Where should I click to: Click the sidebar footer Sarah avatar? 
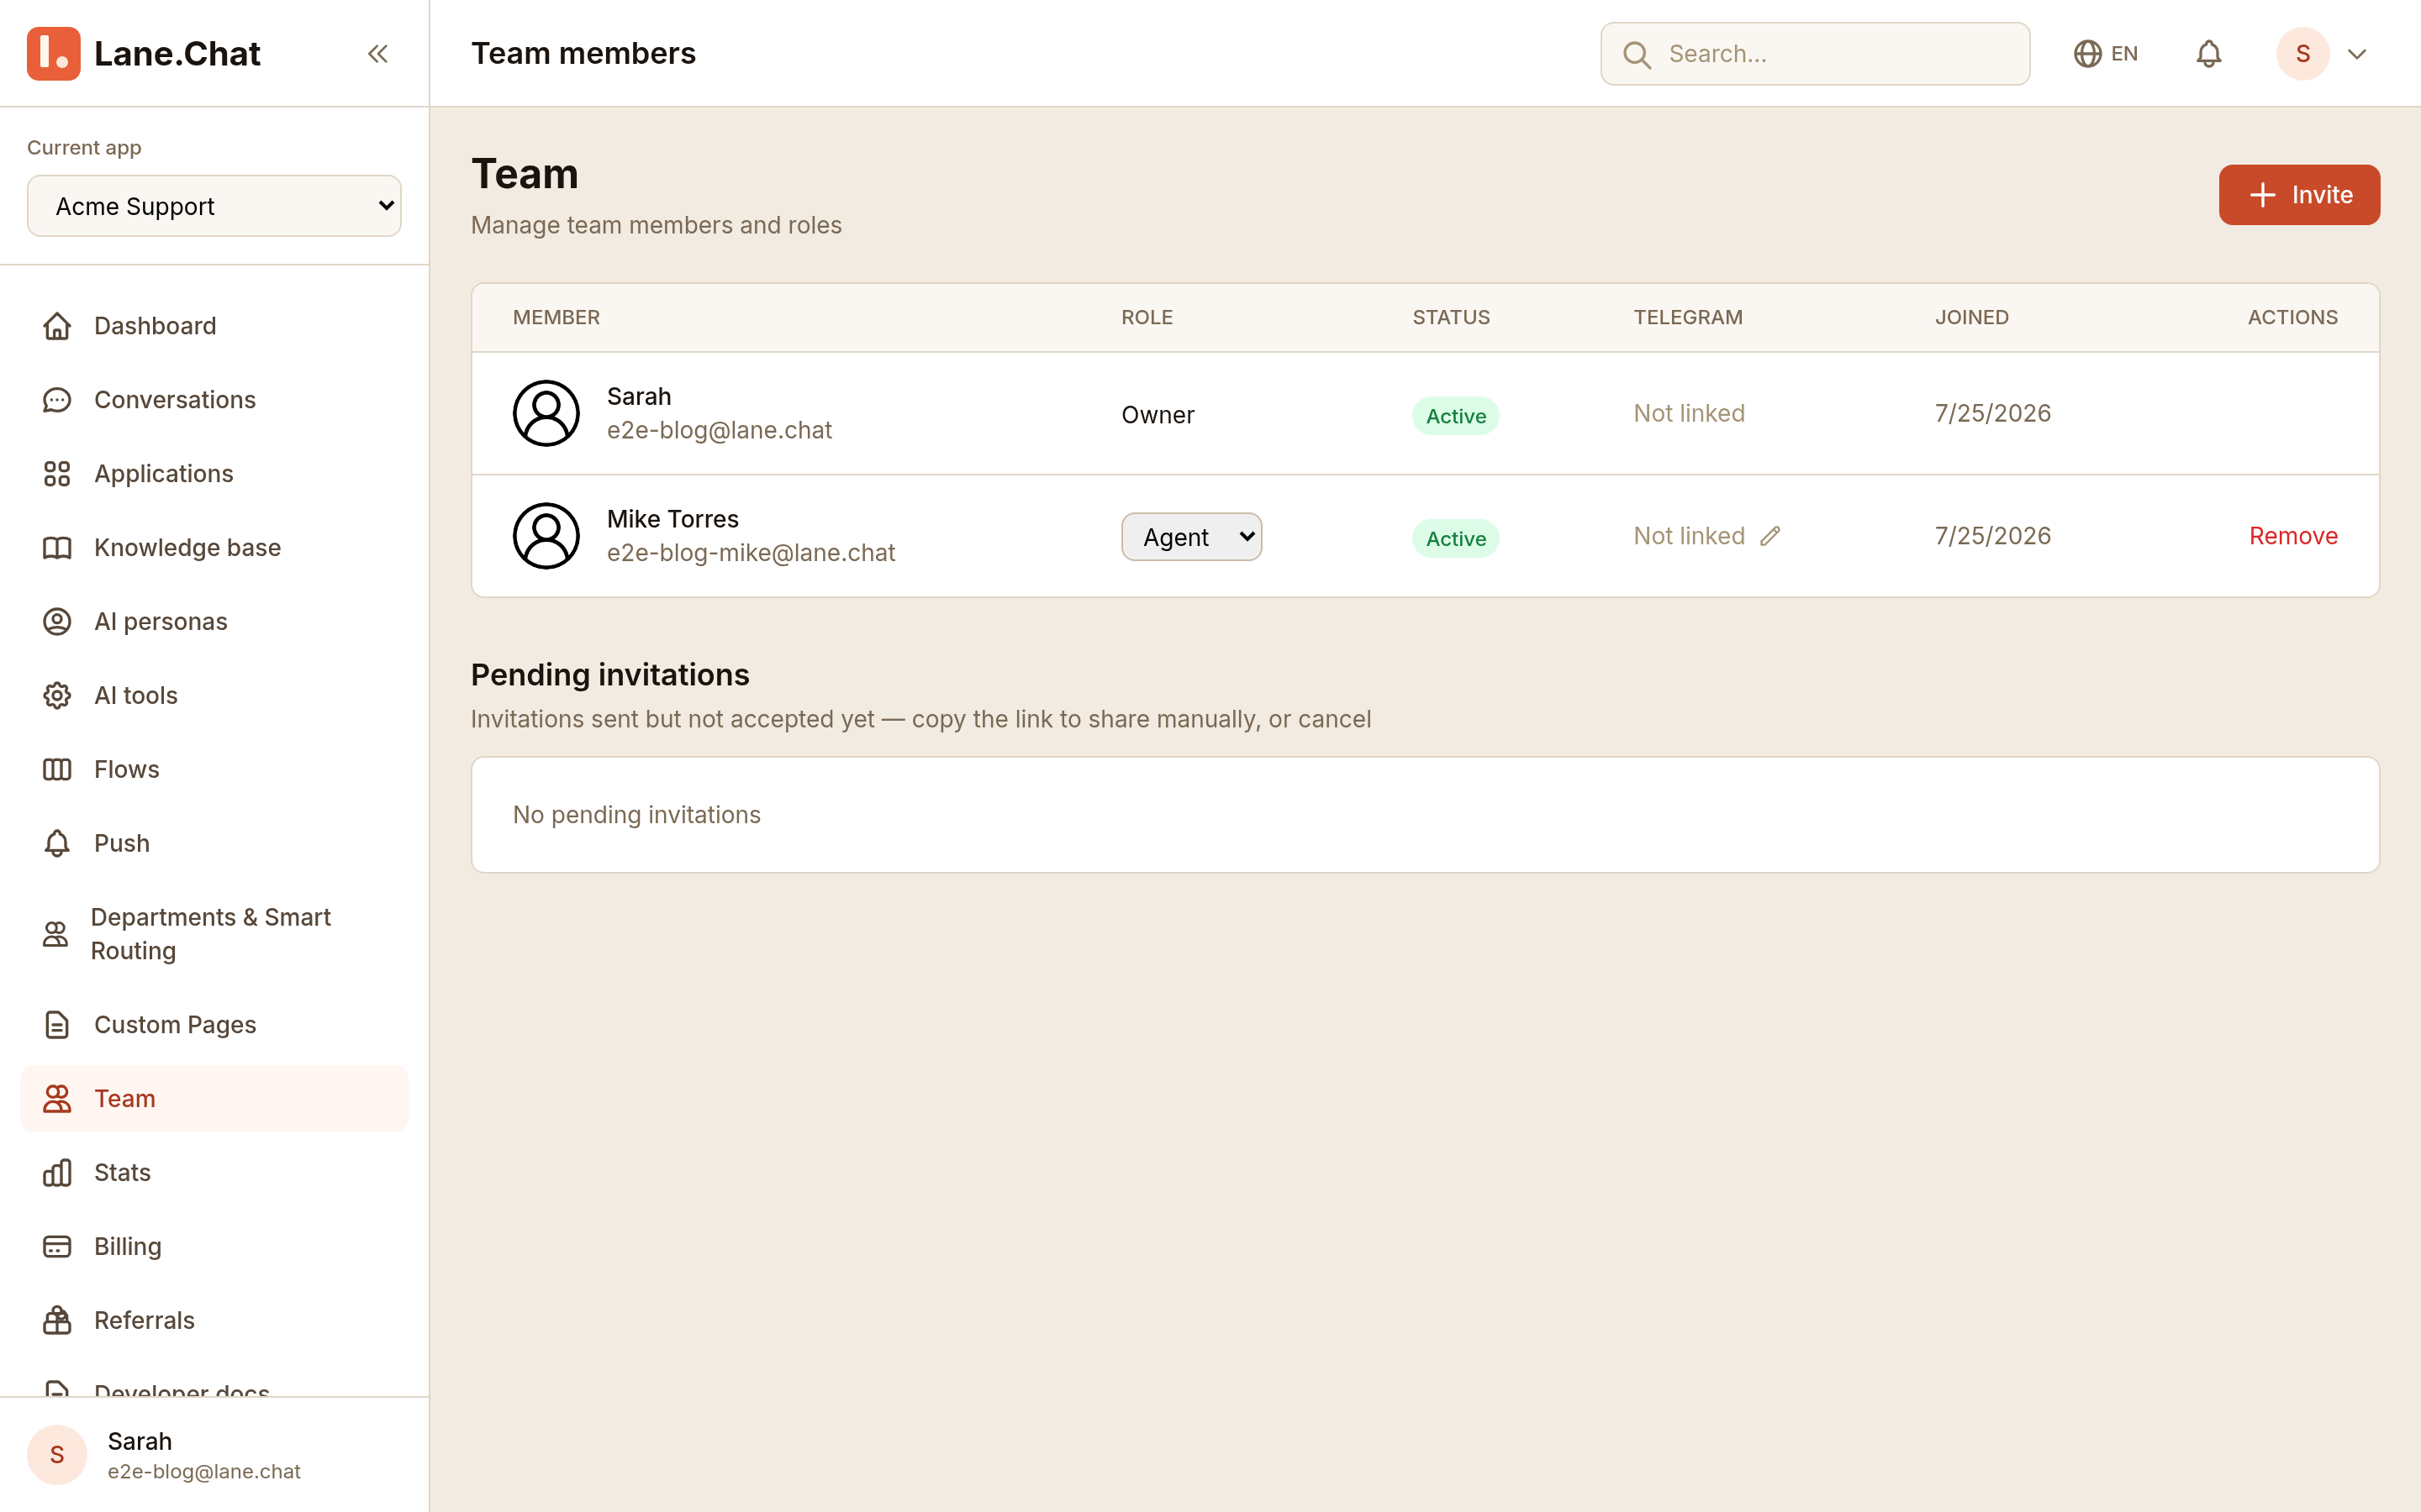point(57,1455)
